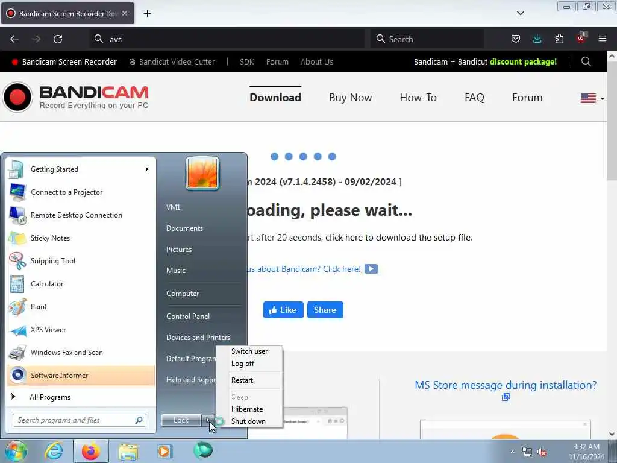The width and height of the screenshot is (617, 463).
Task: Open a new browser tab
Action: tap(147, 14)
